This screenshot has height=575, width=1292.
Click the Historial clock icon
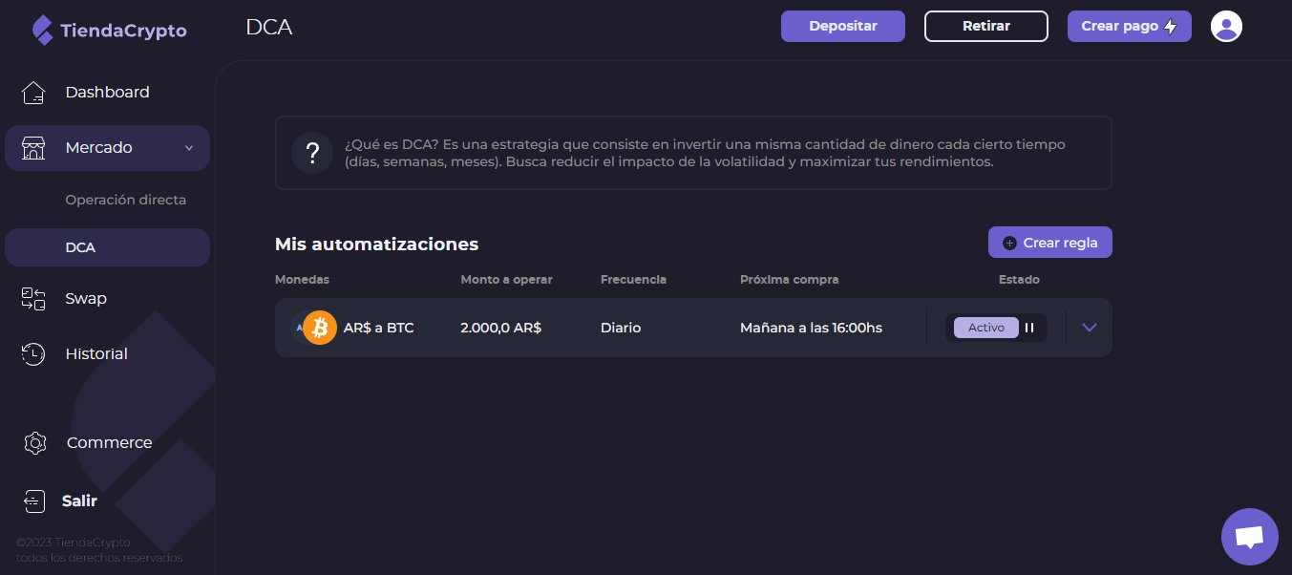pyautogui.click(x=33, y=354)
